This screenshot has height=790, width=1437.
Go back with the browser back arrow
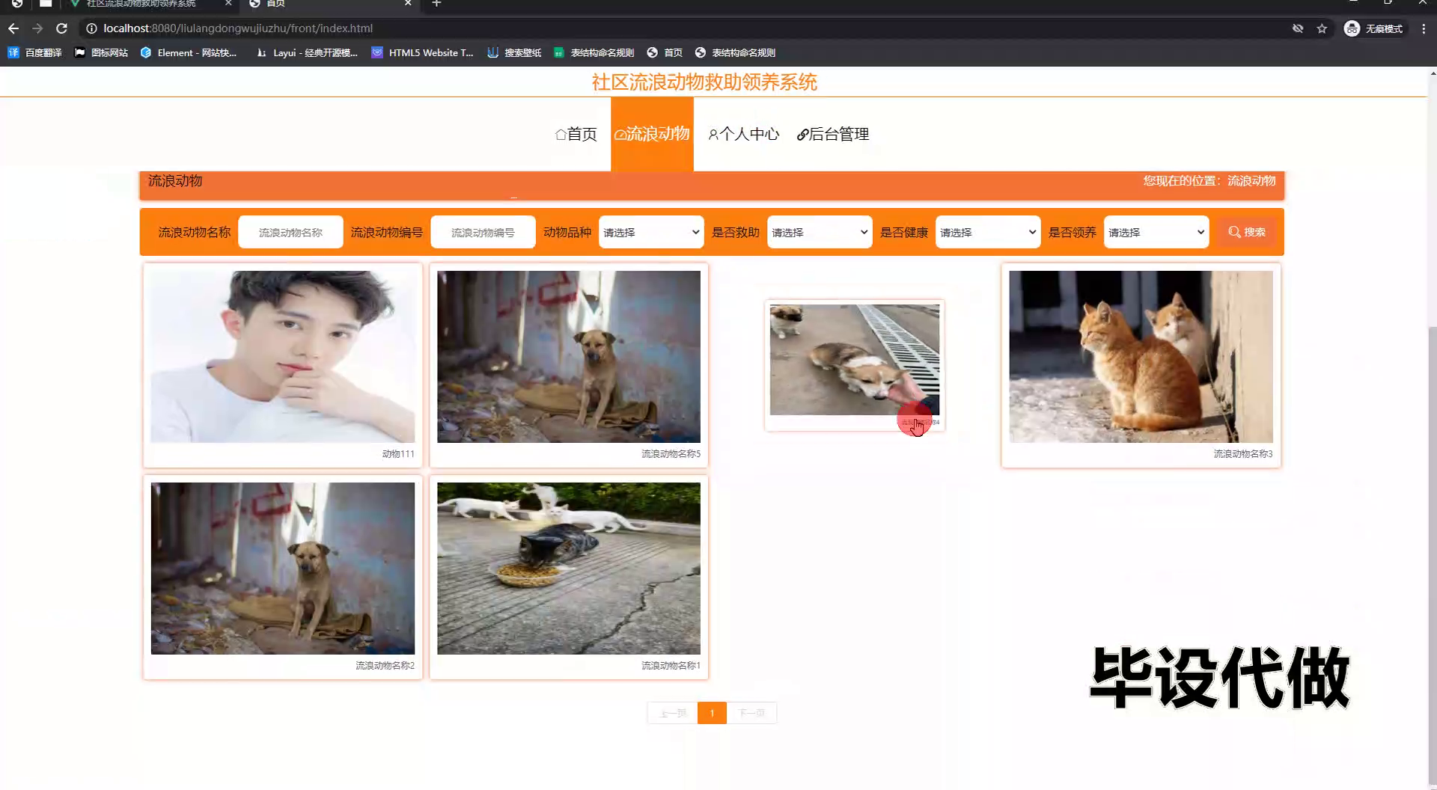[x=13, y=28]
